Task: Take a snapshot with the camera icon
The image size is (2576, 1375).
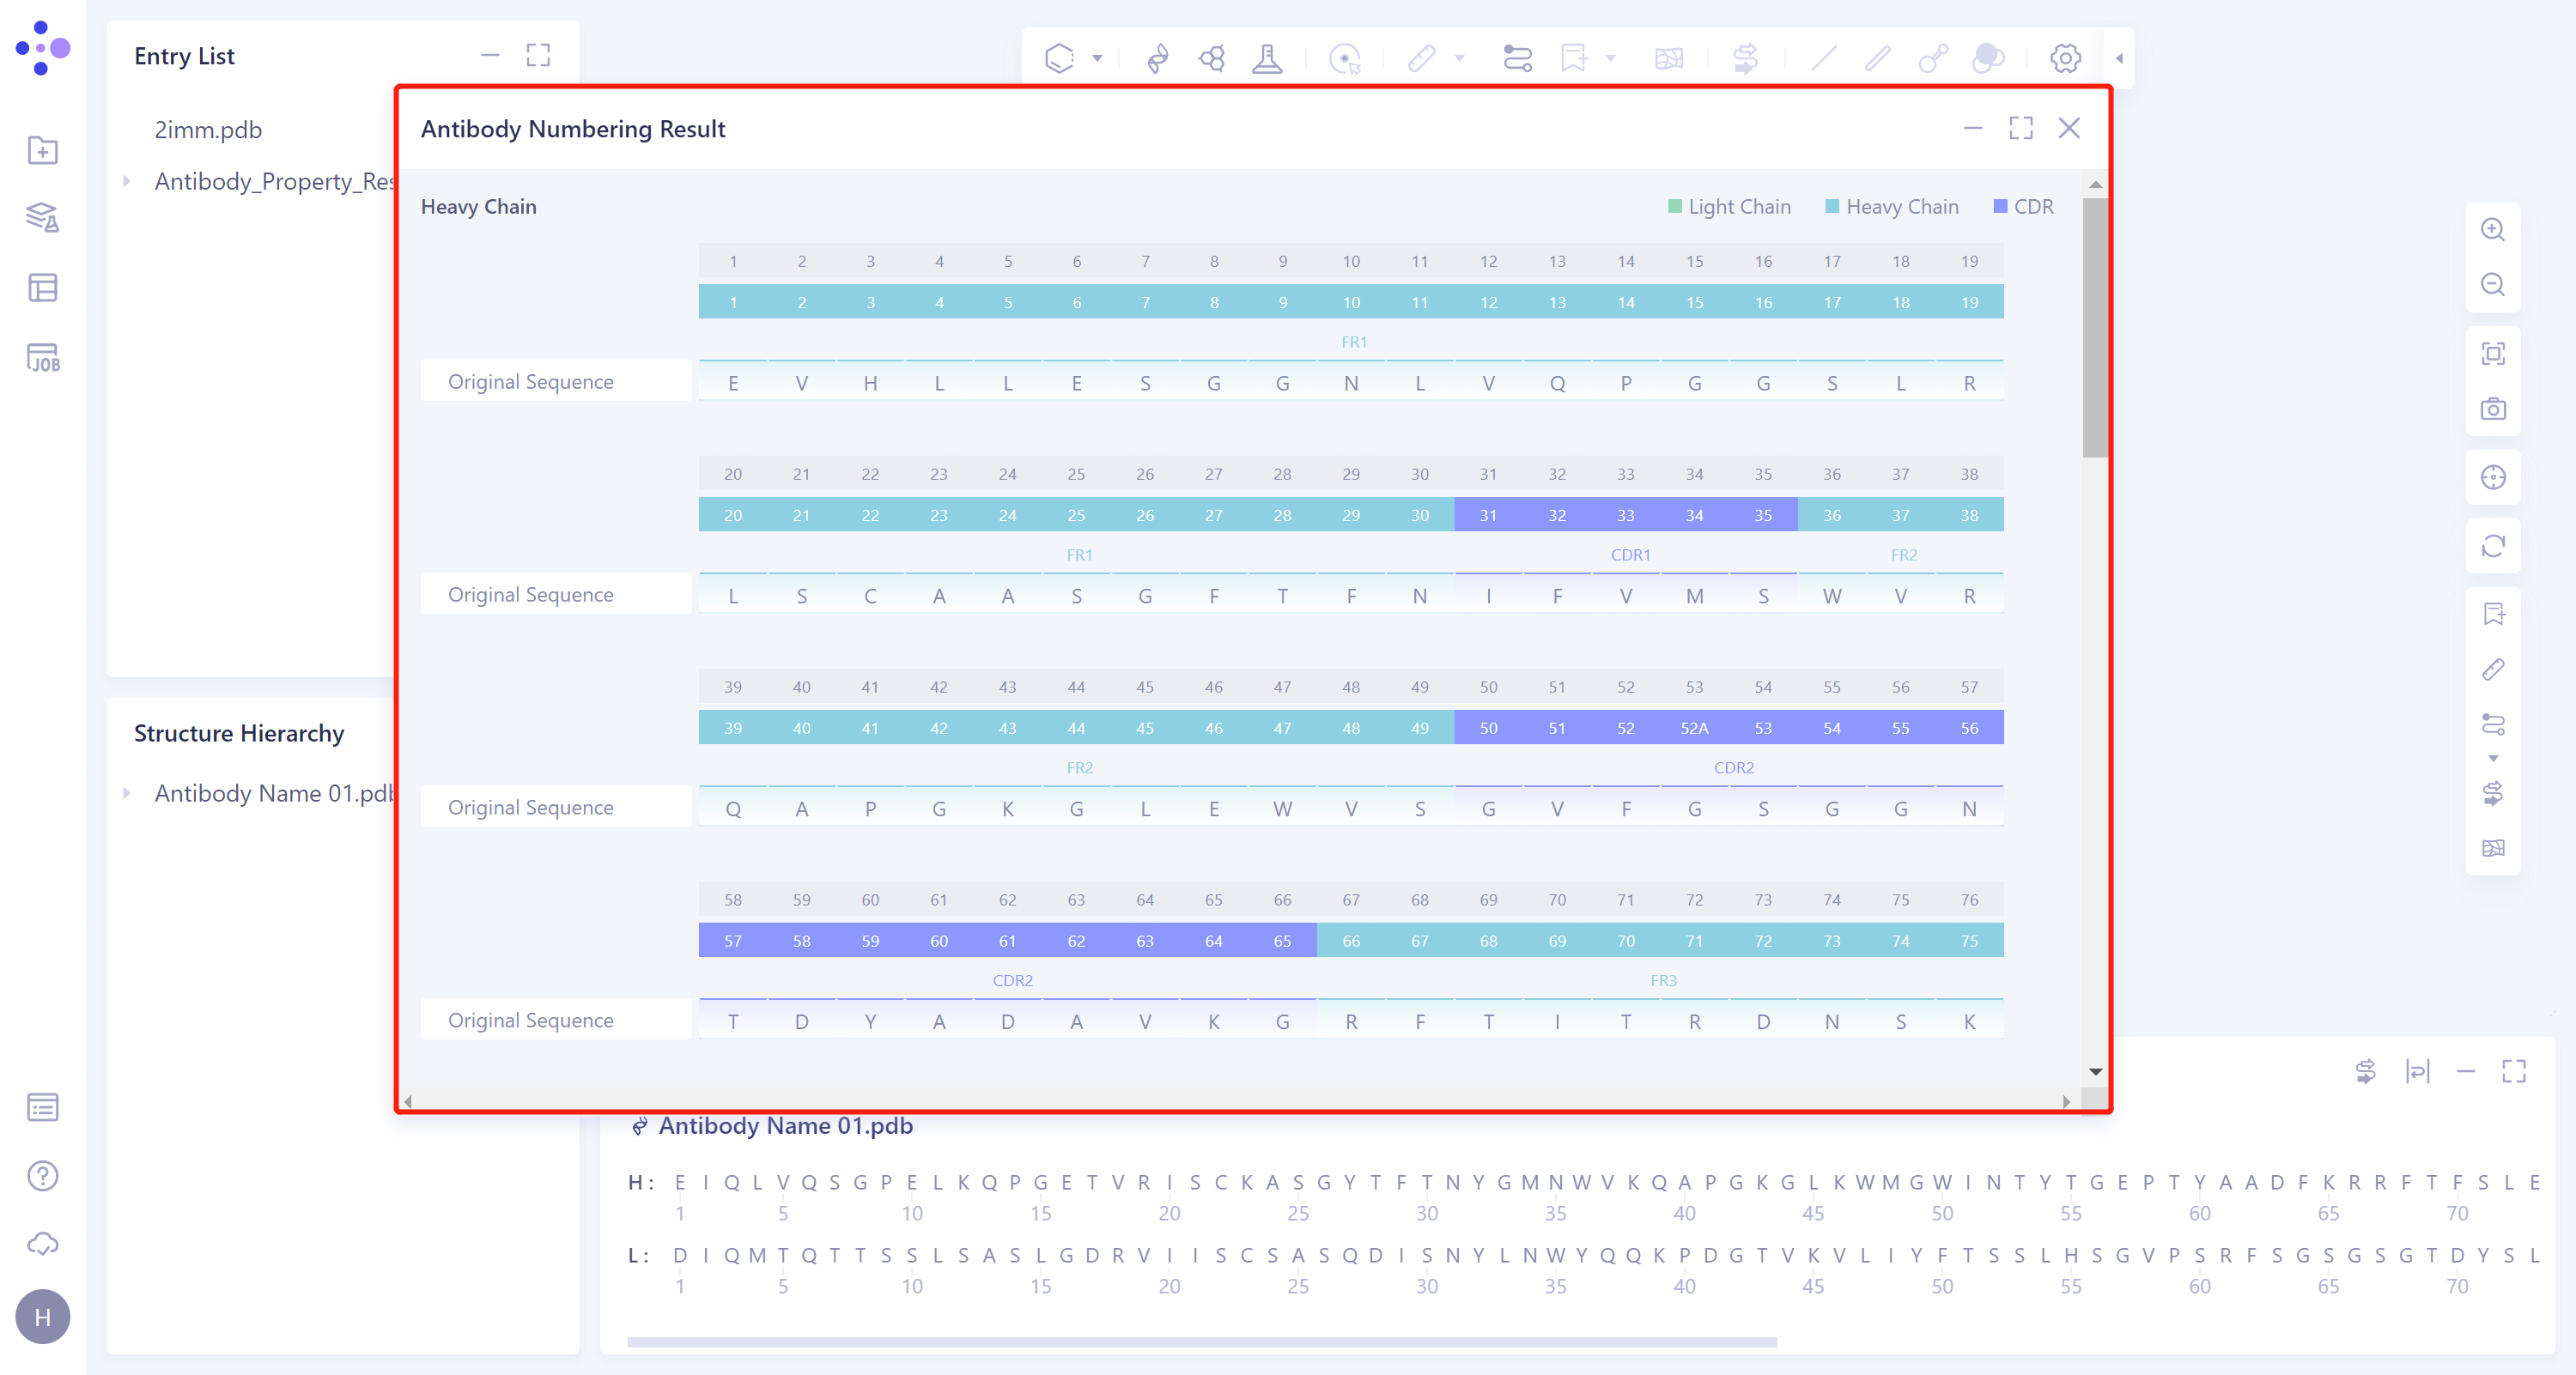Action: click(2493, 409)
